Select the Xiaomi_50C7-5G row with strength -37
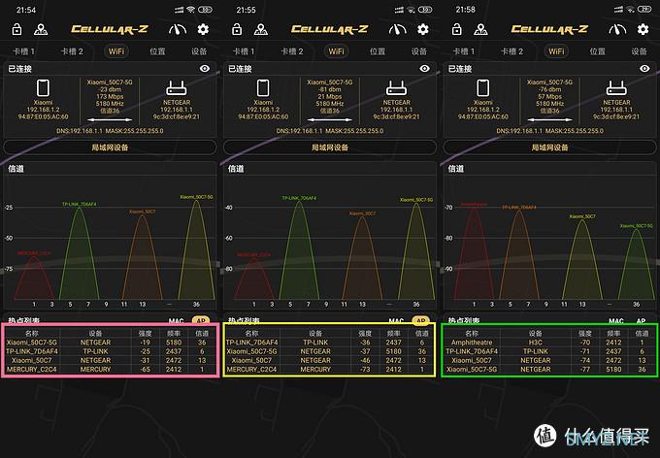The image size is (660, 458). coord(330,351)
